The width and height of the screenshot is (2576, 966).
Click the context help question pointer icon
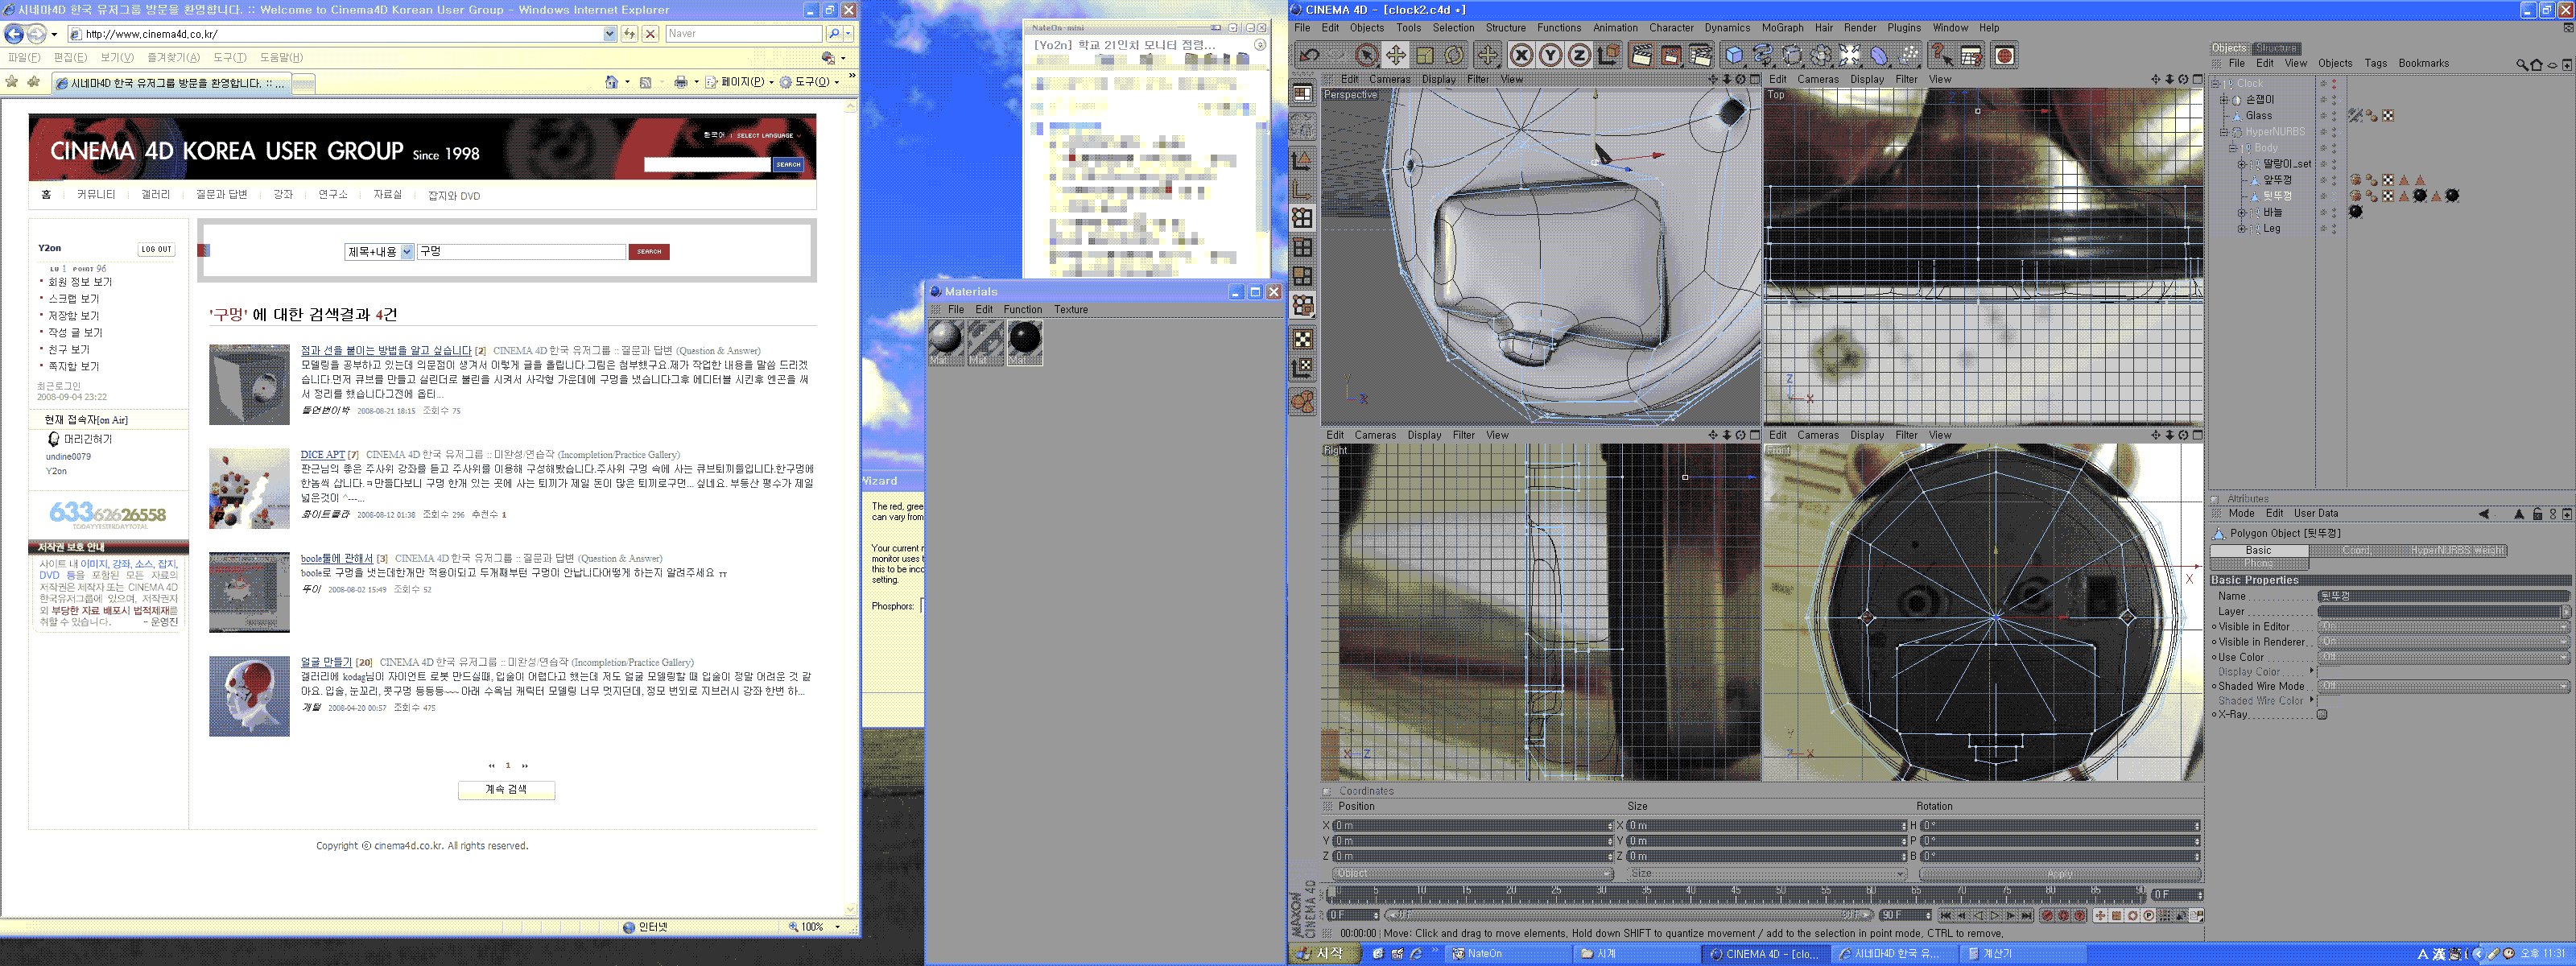(x=1942, y=55)
